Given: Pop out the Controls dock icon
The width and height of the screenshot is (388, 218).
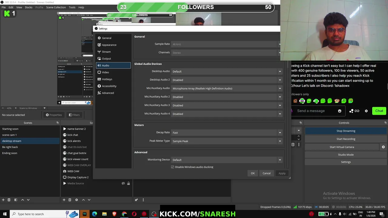Looking at the screenshot, I should pyautogui.click(x=385, y=123).
